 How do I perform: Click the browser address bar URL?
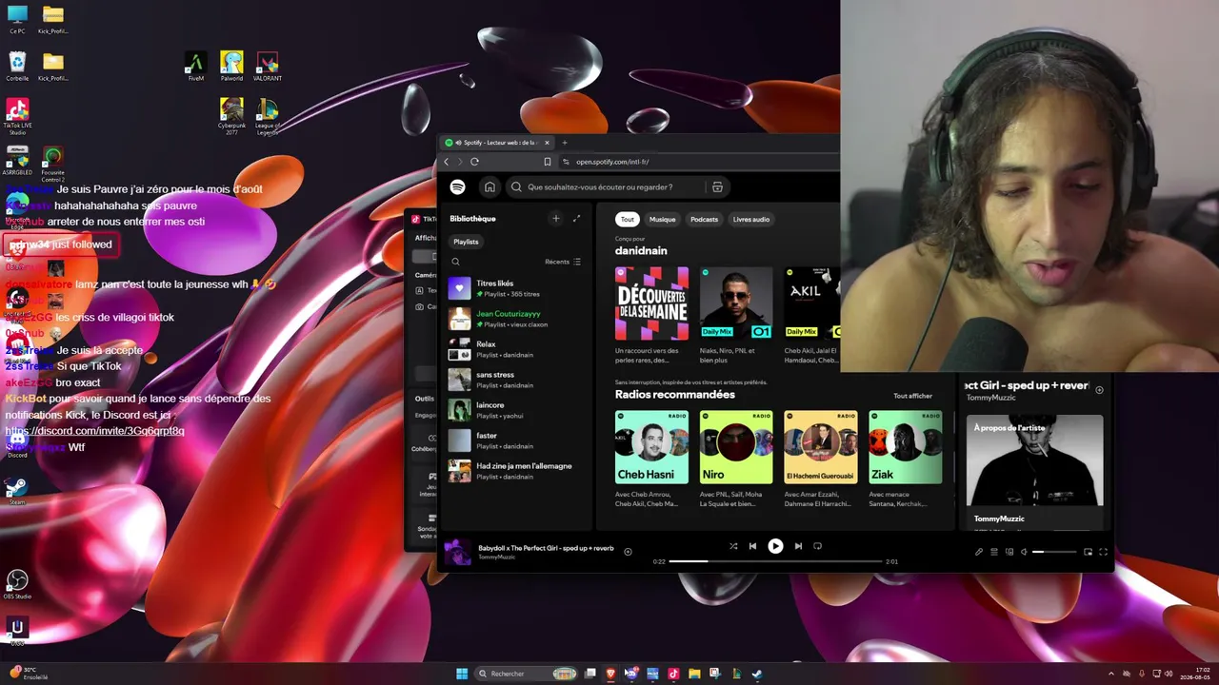tap(612, 162)
